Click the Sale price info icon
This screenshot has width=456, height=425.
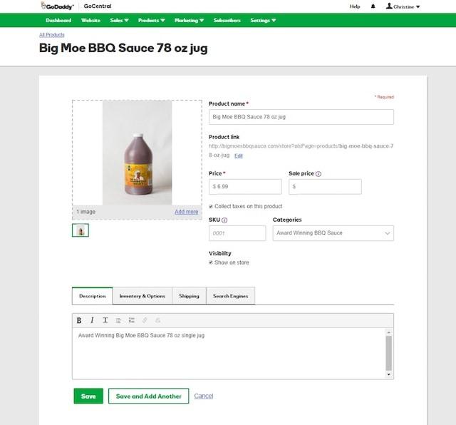[318, 174]
